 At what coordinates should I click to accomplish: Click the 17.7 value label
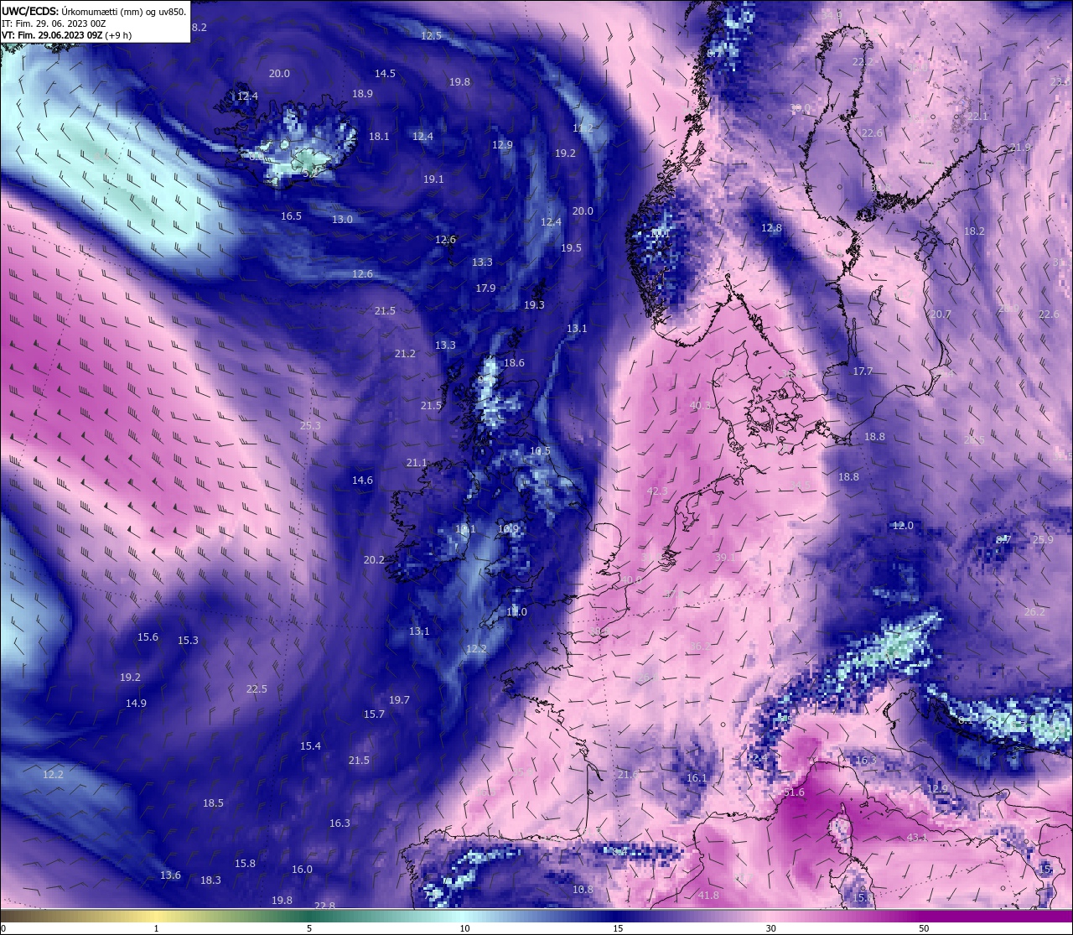[x=863, y=371]
